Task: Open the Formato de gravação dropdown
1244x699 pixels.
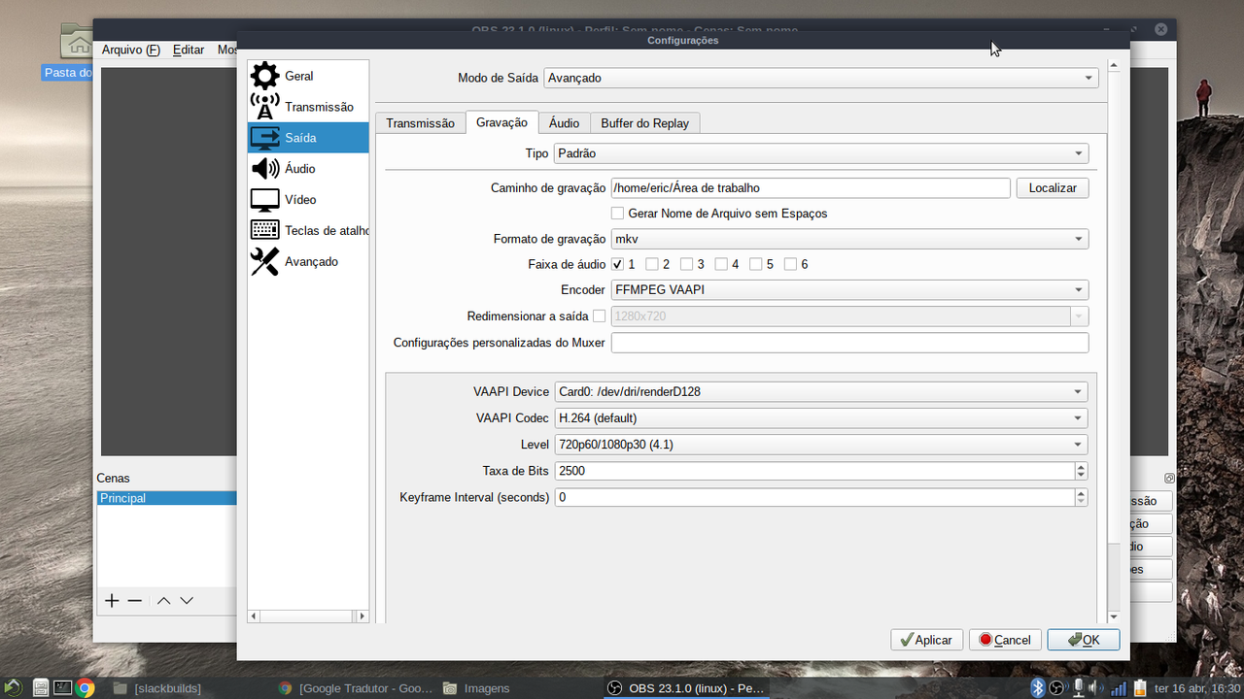Action: [850, 239]
